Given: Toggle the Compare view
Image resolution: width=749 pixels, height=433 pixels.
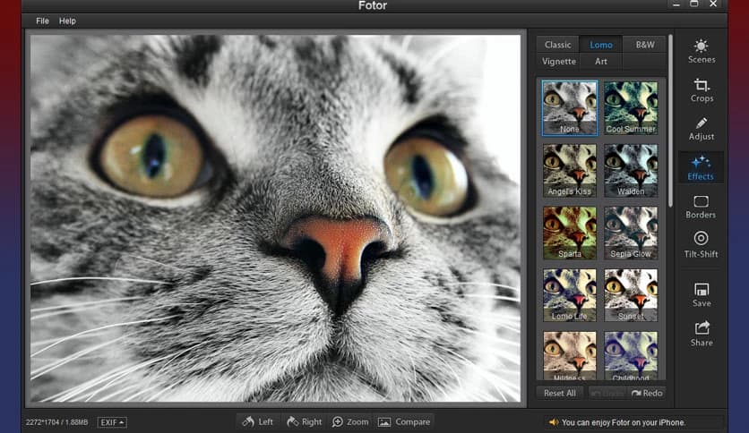Looking at the screenshot, I should point(404,421).
